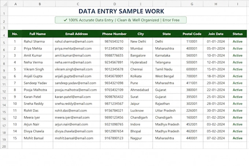Screen dimensions: 249x166
Task: Click the State header cell
Action: click(x=167, y=34)
